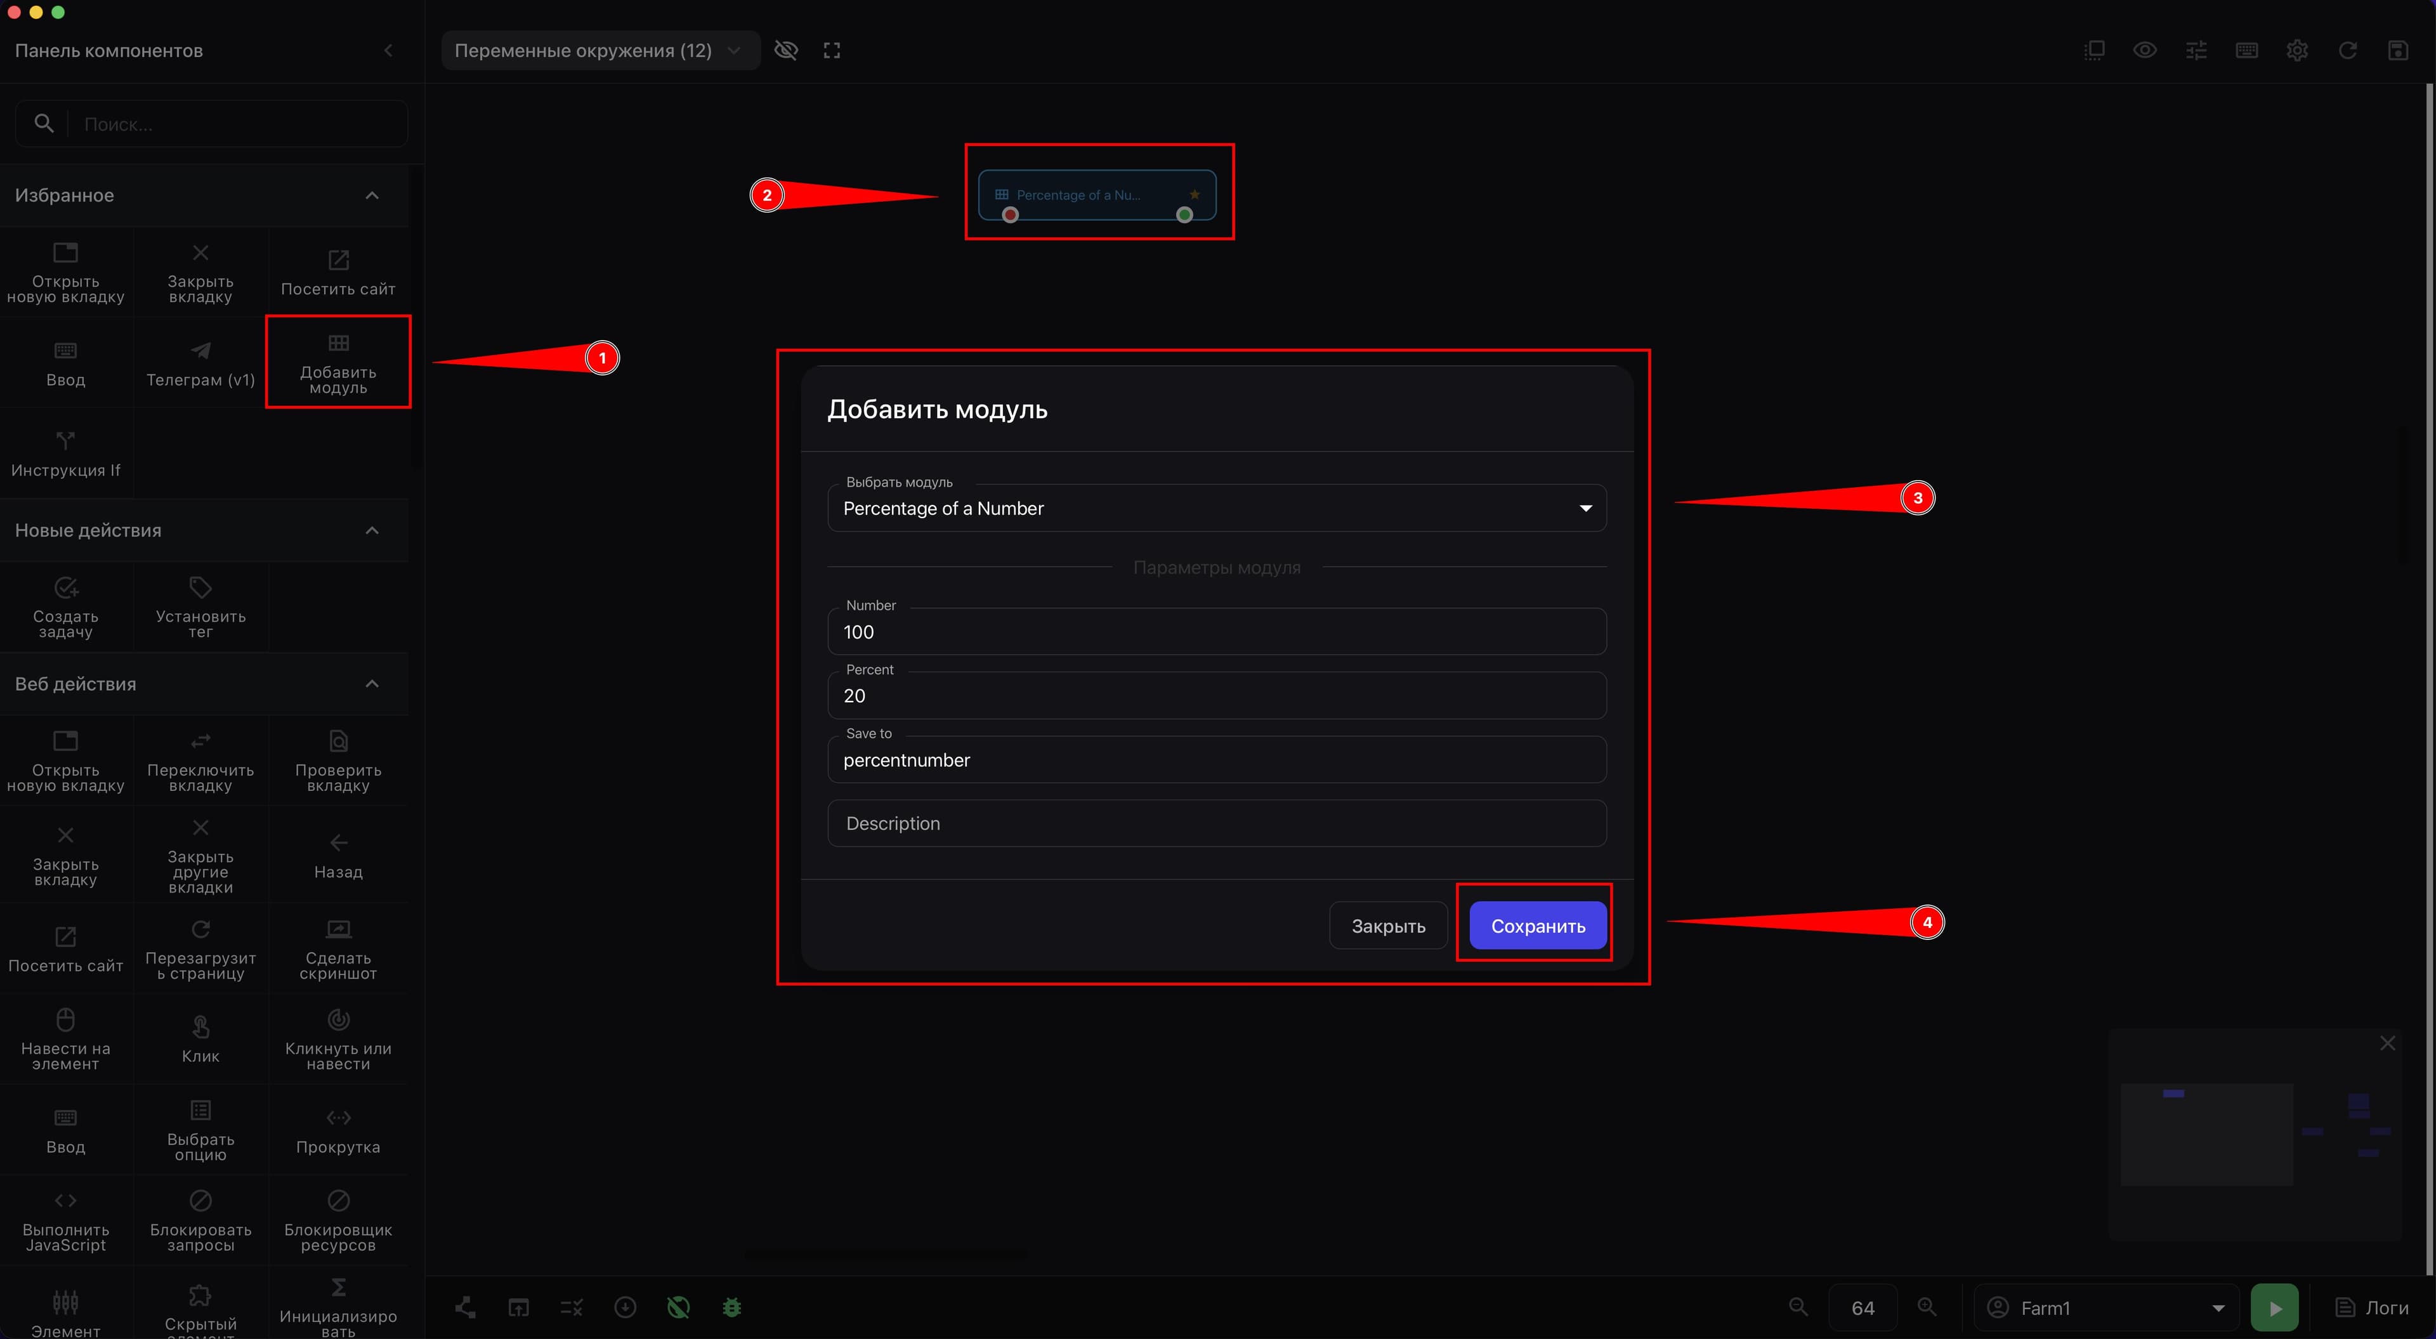Click the Телеграм (v1) component icon
The height and width of the screenshot is (1339, 2436).
click(200, 351)
